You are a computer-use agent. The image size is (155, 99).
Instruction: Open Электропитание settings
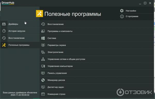coord(97,52)
